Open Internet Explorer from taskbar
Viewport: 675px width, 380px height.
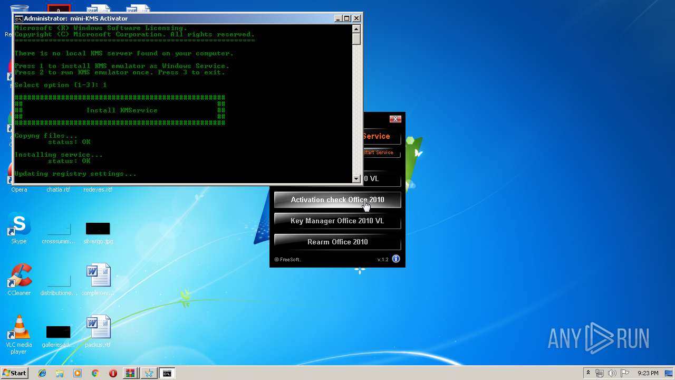42,373
